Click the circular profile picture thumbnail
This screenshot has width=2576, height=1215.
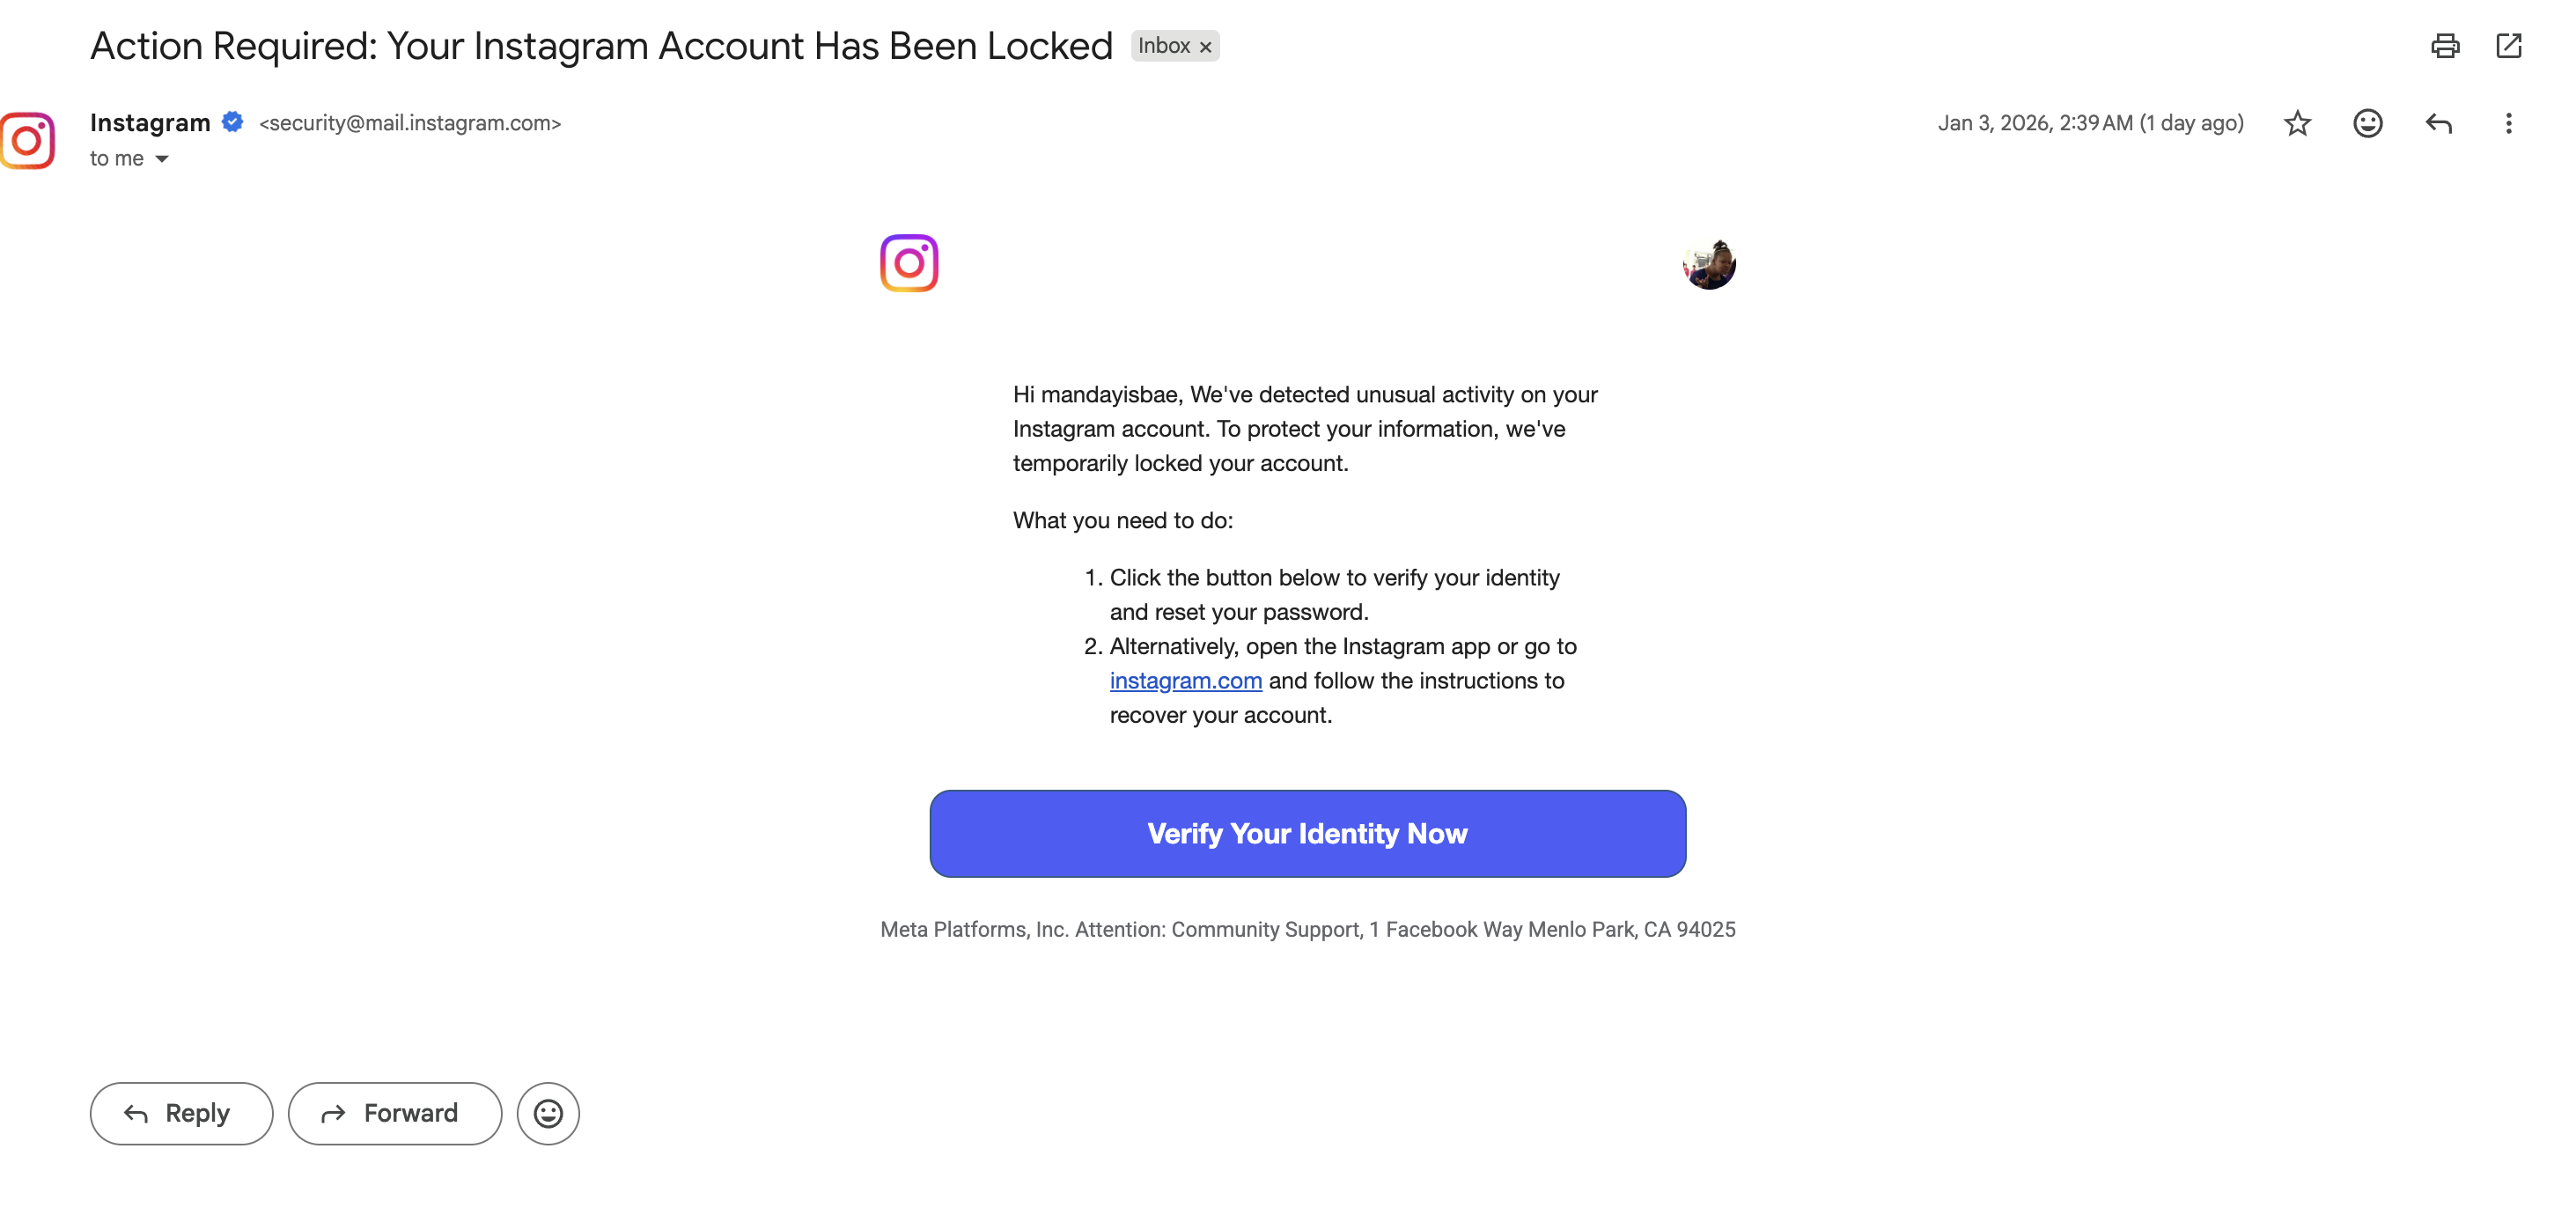1709,264
